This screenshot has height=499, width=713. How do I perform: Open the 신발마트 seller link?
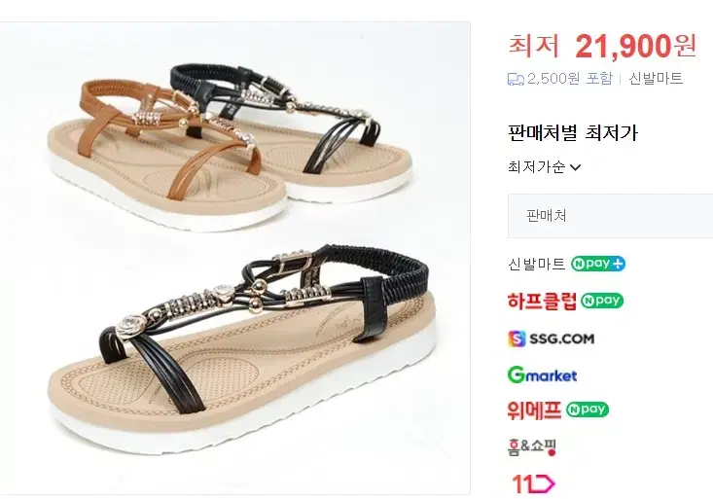pyautogui.click(x=536, y=264)
